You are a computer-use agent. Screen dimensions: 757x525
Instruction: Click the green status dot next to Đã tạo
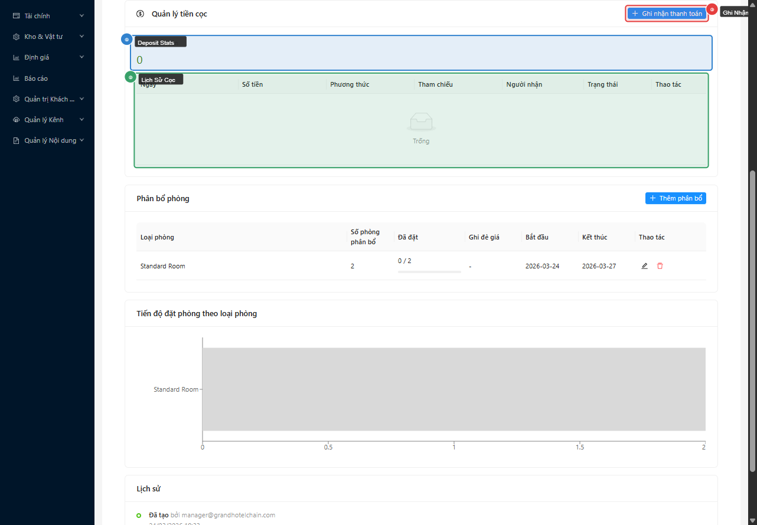pos(138,514)
